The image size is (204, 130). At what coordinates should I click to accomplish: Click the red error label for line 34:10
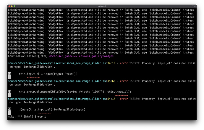(124, 63)
